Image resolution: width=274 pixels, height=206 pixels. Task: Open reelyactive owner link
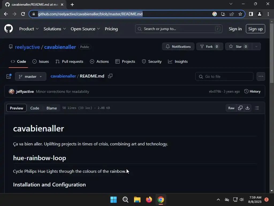pyautogui.click(x=28, y=47)
